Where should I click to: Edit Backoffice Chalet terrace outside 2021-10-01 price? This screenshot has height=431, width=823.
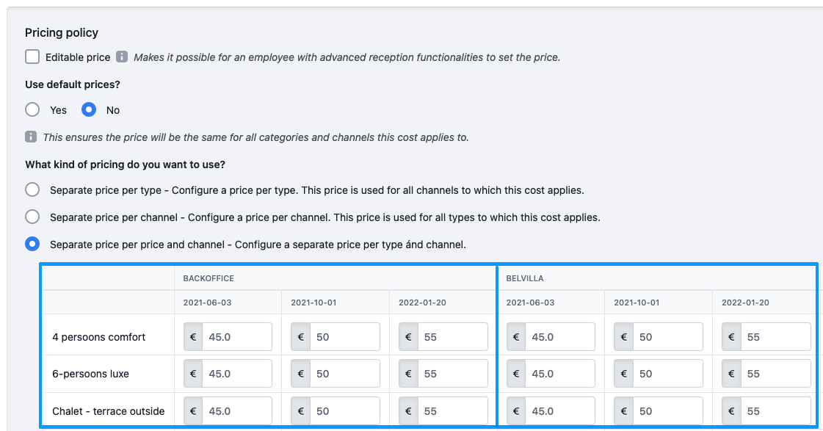(x=344, y=411)
